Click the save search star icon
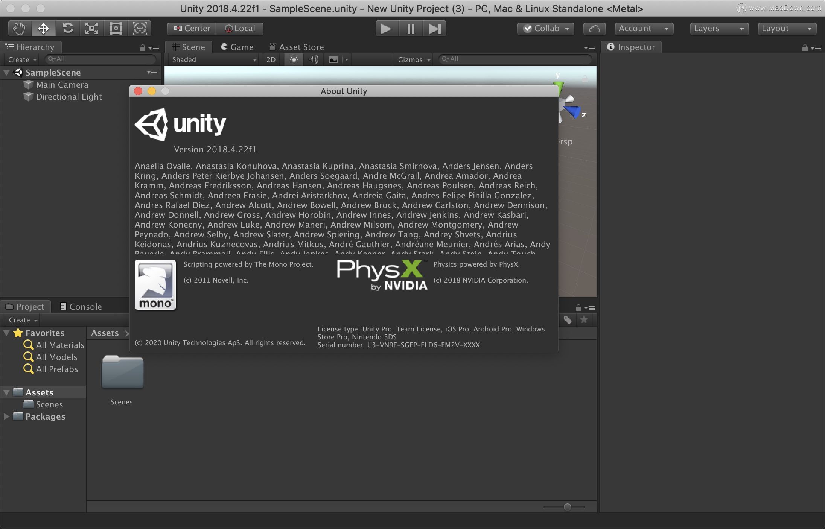Image resolution: width=825 pixels, height=529 pixels. pyautogui.click(x=584, y=320)
